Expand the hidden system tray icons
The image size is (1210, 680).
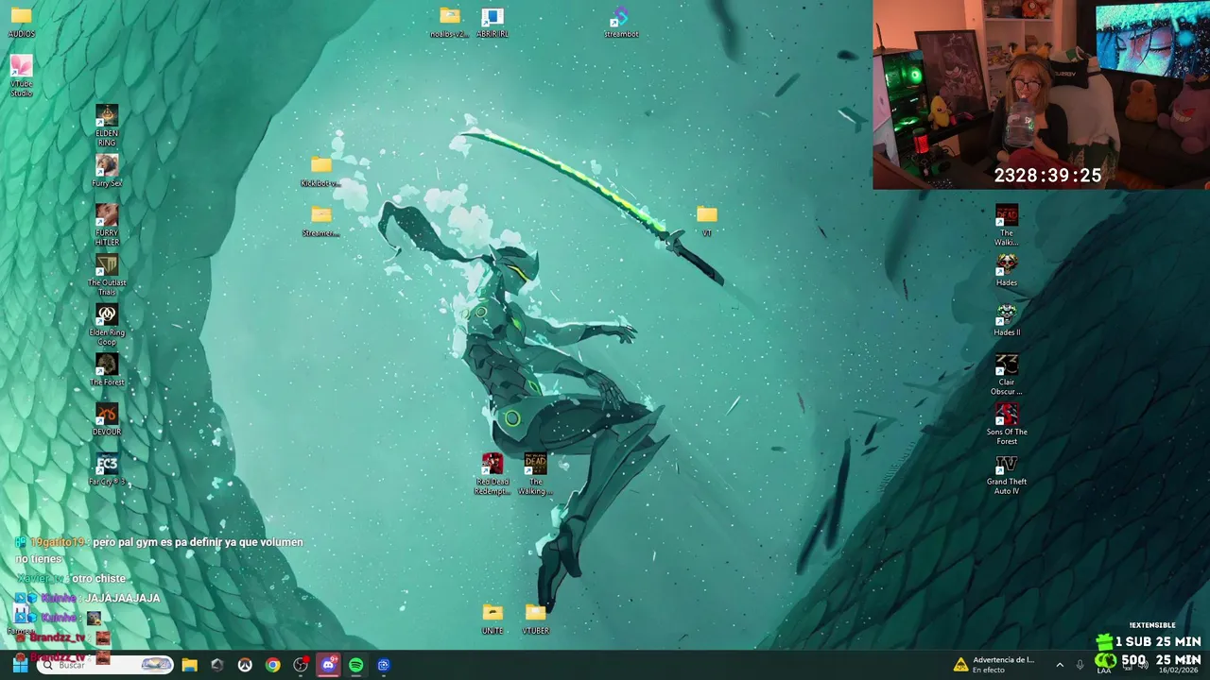tap(1059, 665)
